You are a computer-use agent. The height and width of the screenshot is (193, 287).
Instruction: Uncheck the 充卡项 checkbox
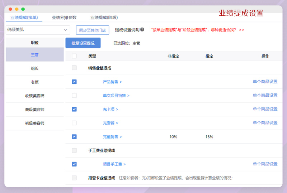pos(74,109)
